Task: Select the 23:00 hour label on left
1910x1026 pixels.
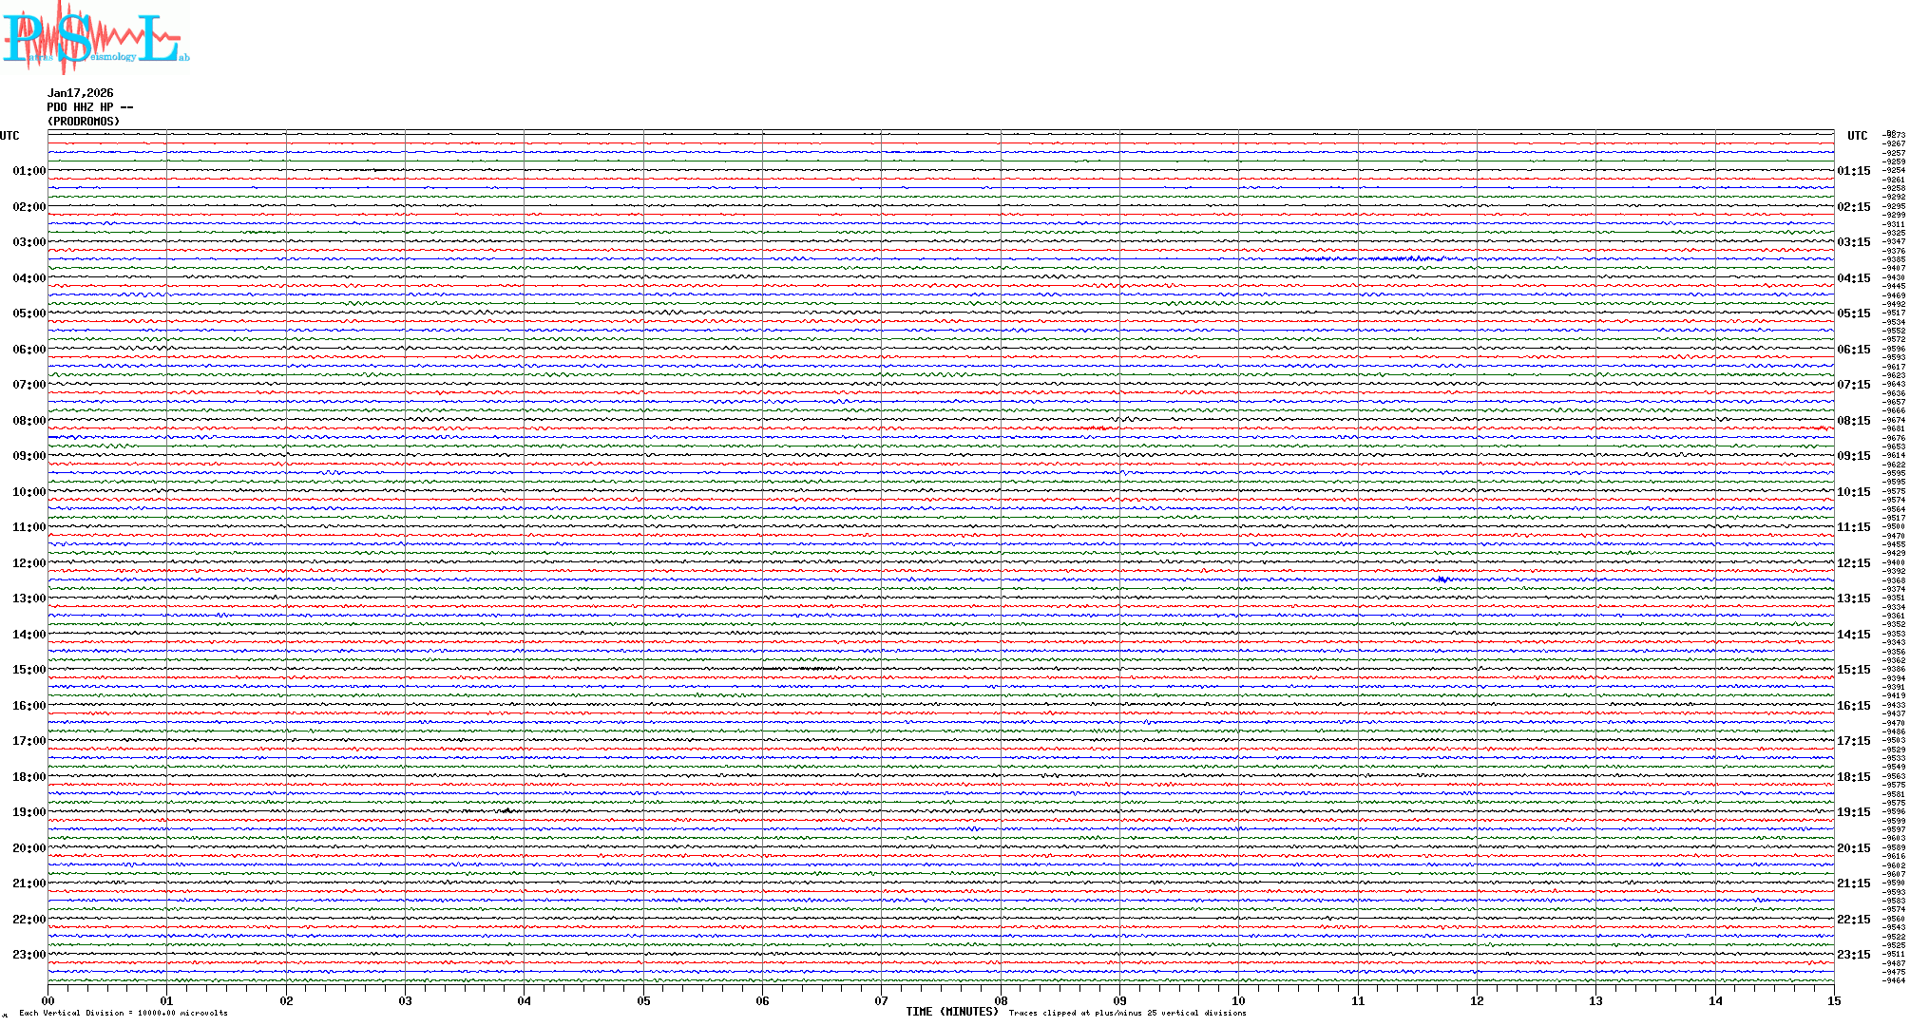Action: pyautogui.click(x=29, y=955)
